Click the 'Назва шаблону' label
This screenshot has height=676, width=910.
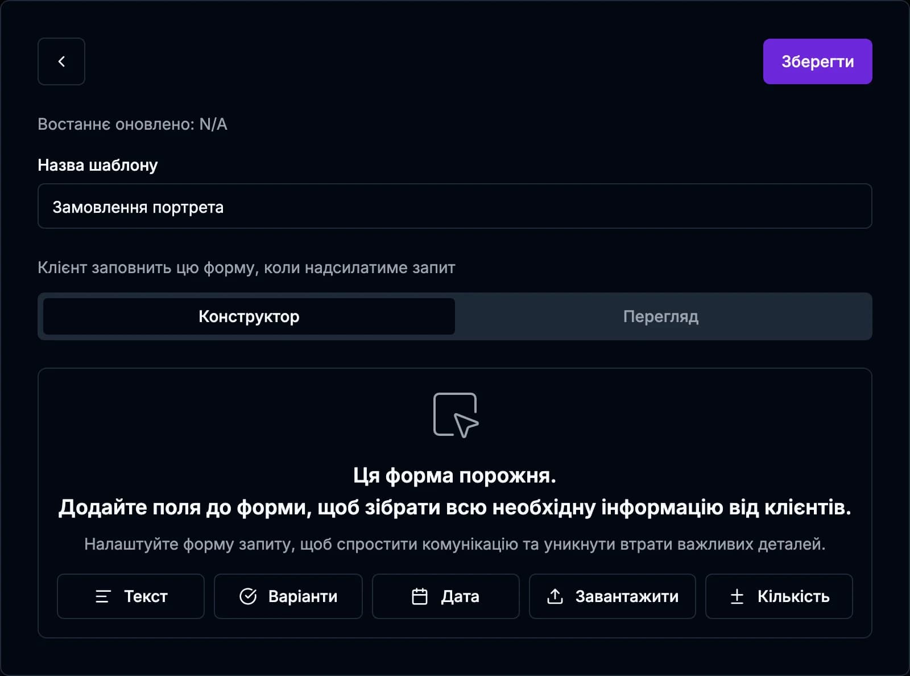click(98, 165)
